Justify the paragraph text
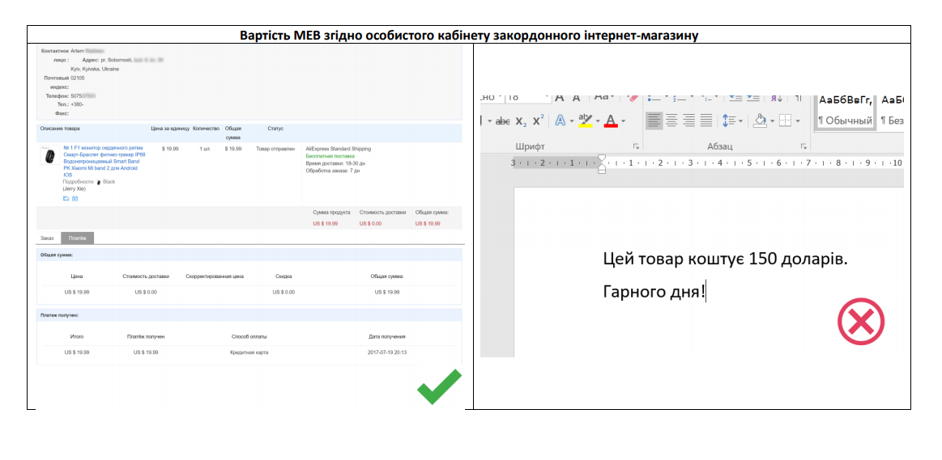942x460 pixels. [706, 120]
